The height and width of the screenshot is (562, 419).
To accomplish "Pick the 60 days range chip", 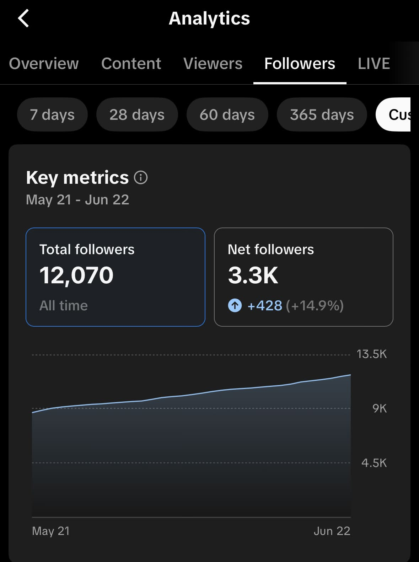I will click(227, 114).
